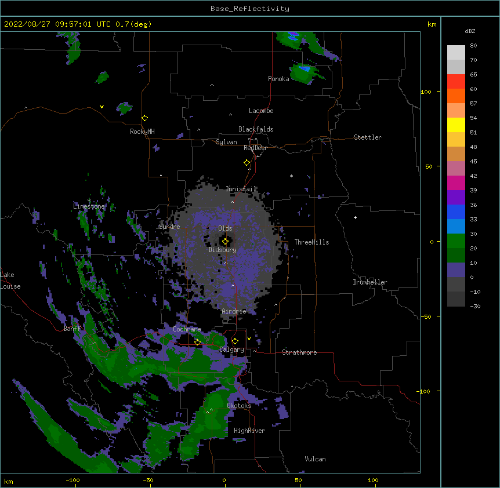Click the Strathmore label
500x488 pixels.
point(299,352)
